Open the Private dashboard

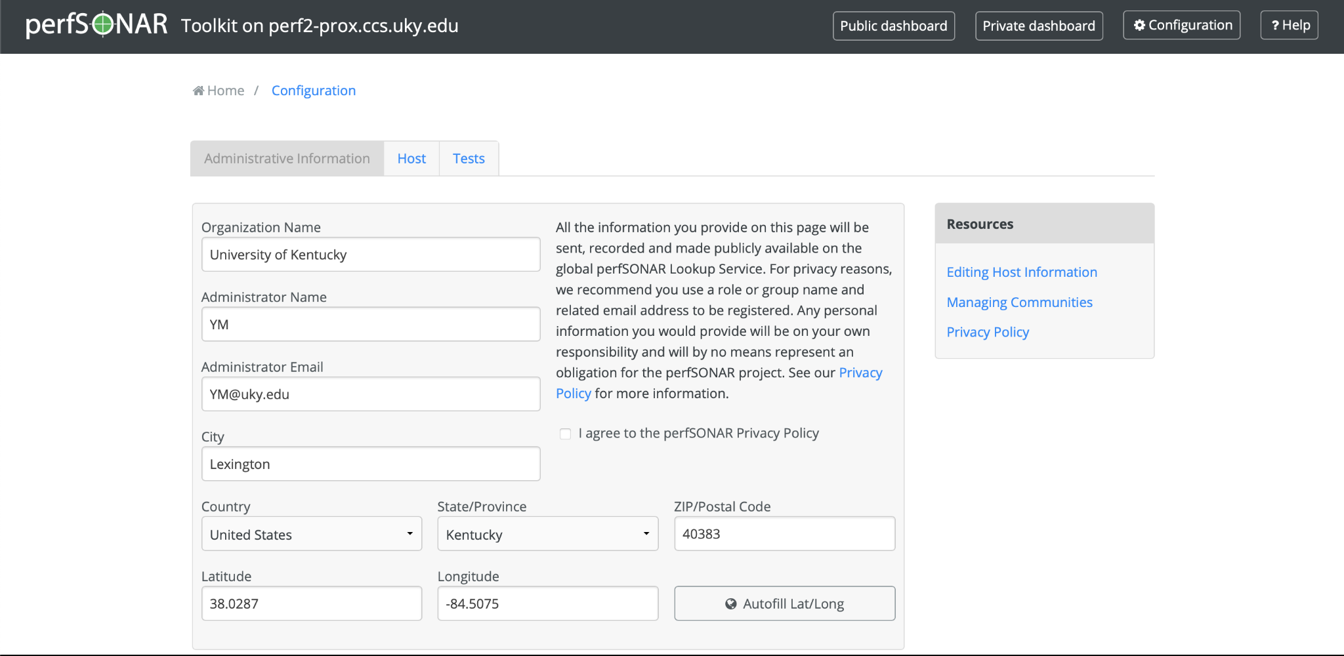[1039, 26]
